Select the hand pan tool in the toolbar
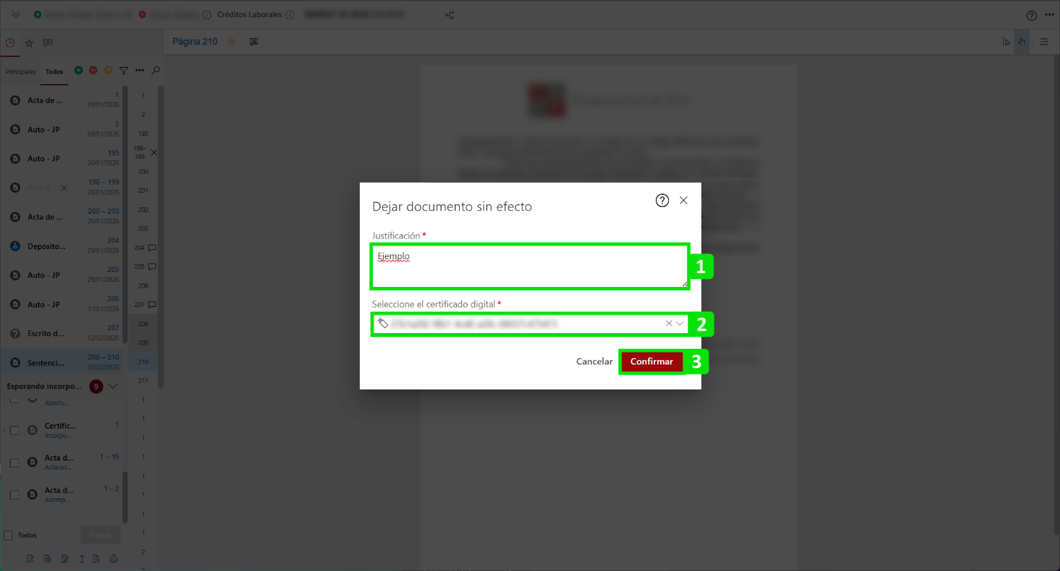Image resolution: width=1060 pixels, height=571 pixels. [x=1022, y=42]
